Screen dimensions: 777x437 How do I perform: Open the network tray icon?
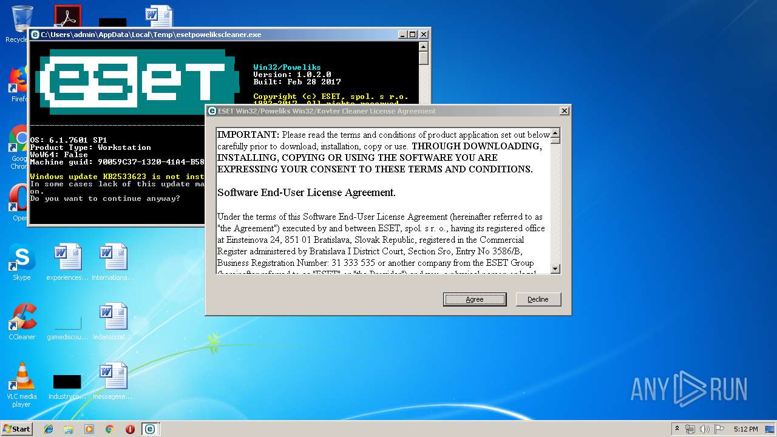coord(690,429)
